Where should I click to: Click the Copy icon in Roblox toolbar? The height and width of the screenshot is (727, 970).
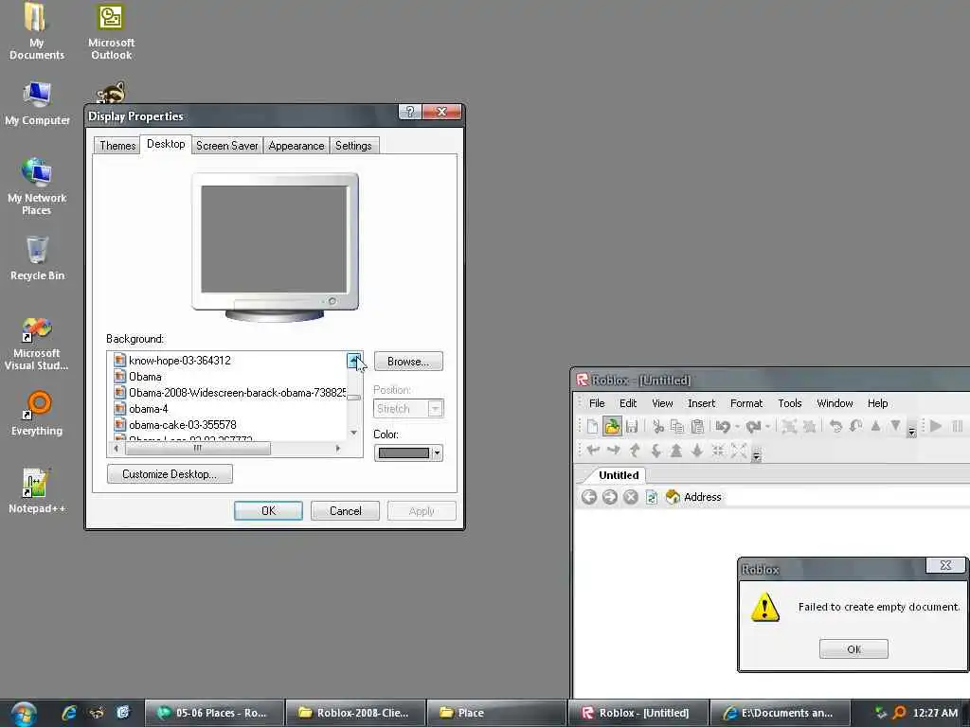(x=677, y=427)
